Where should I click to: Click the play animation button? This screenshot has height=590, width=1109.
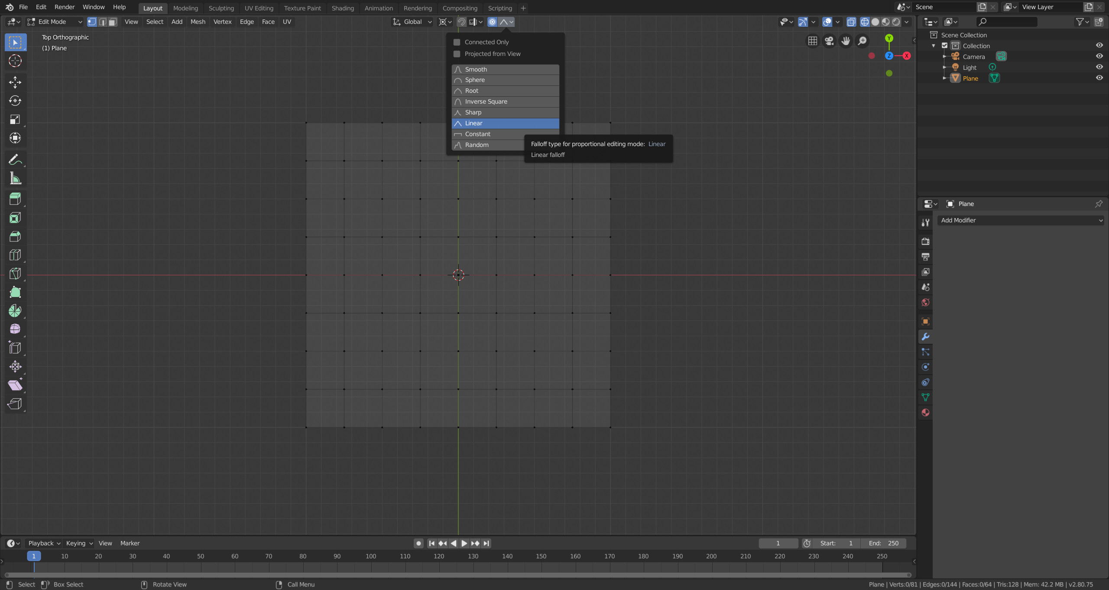coord(463,543)
